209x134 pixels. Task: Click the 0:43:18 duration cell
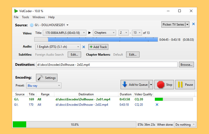pos(124,105)
